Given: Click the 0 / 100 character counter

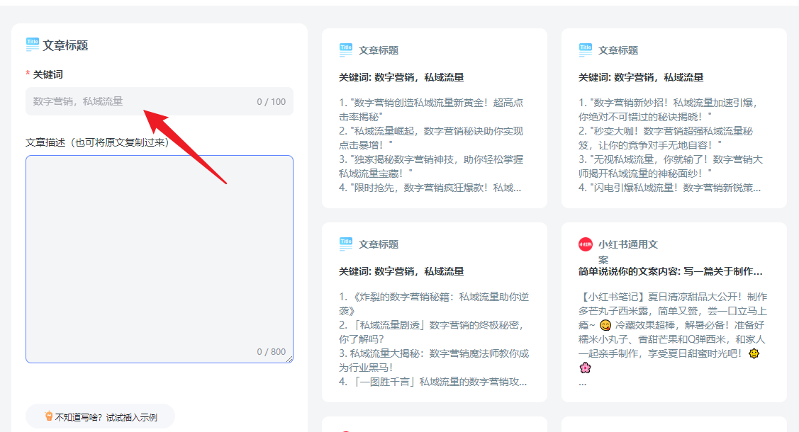Looking at the screenshot, I should 271,102.
